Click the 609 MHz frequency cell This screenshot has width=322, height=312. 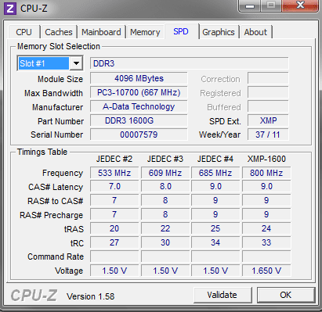[165, 173]
